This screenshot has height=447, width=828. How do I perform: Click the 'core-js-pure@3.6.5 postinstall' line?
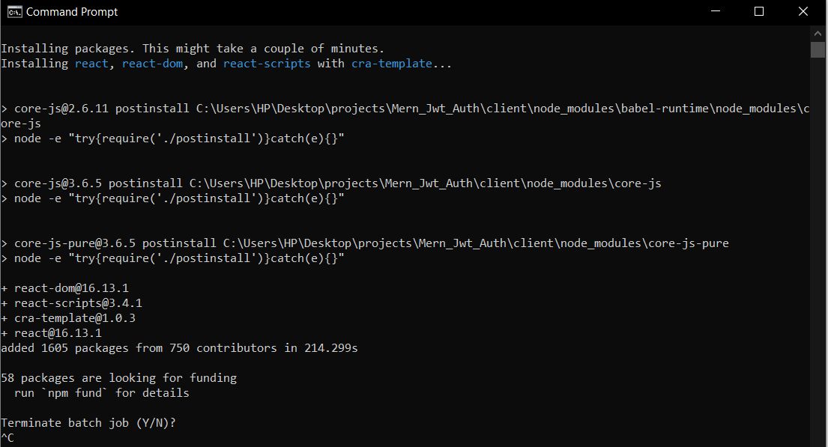365,243
